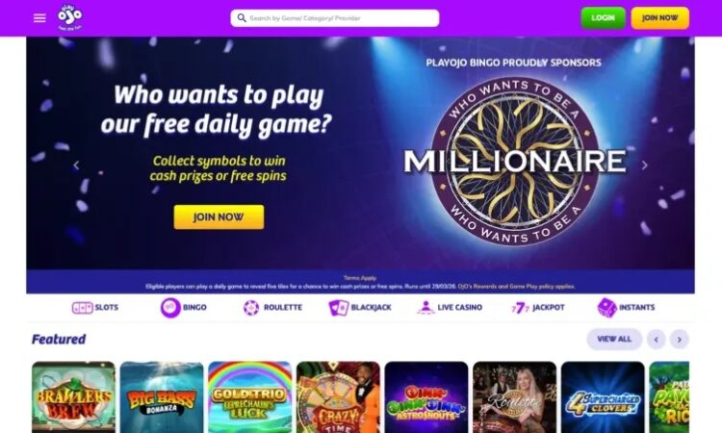Image resolution: width=722 pixels, height=433 pixels.
Task: Focus the game search field
Action: (x=335, y=18)
